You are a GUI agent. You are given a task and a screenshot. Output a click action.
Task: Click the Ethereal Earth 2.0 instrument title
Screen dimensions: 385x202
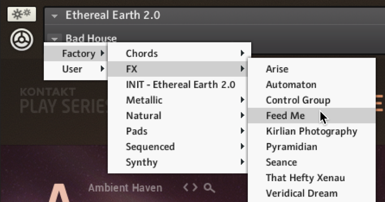click(x=112, y=16)
